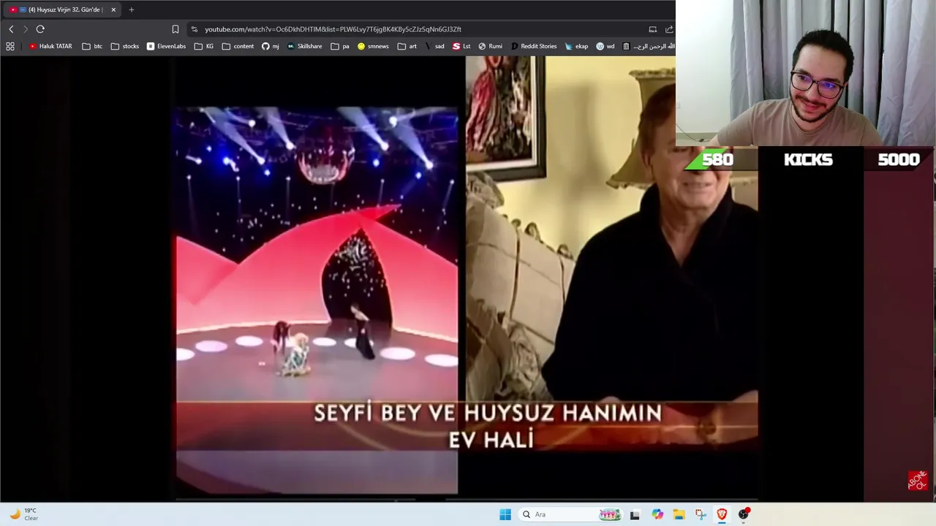Open the pa bookmark folder

pos(340,46)
